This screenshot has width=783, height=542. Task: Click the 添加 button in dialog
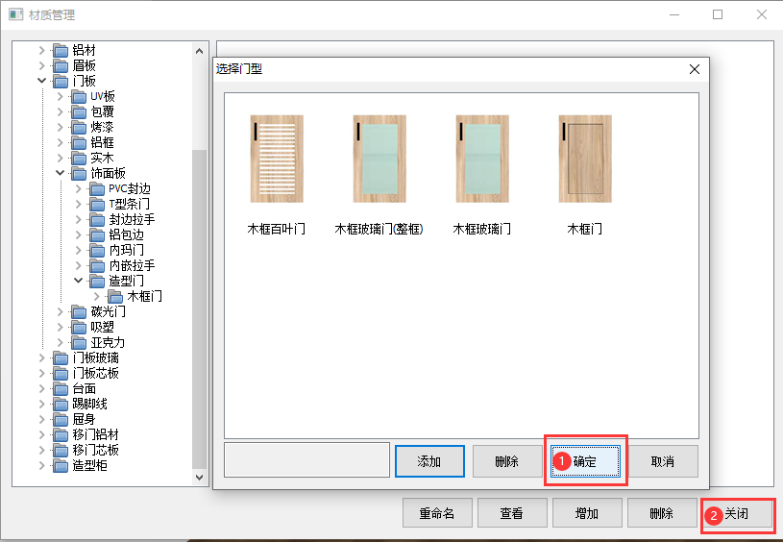coord(429,461)
